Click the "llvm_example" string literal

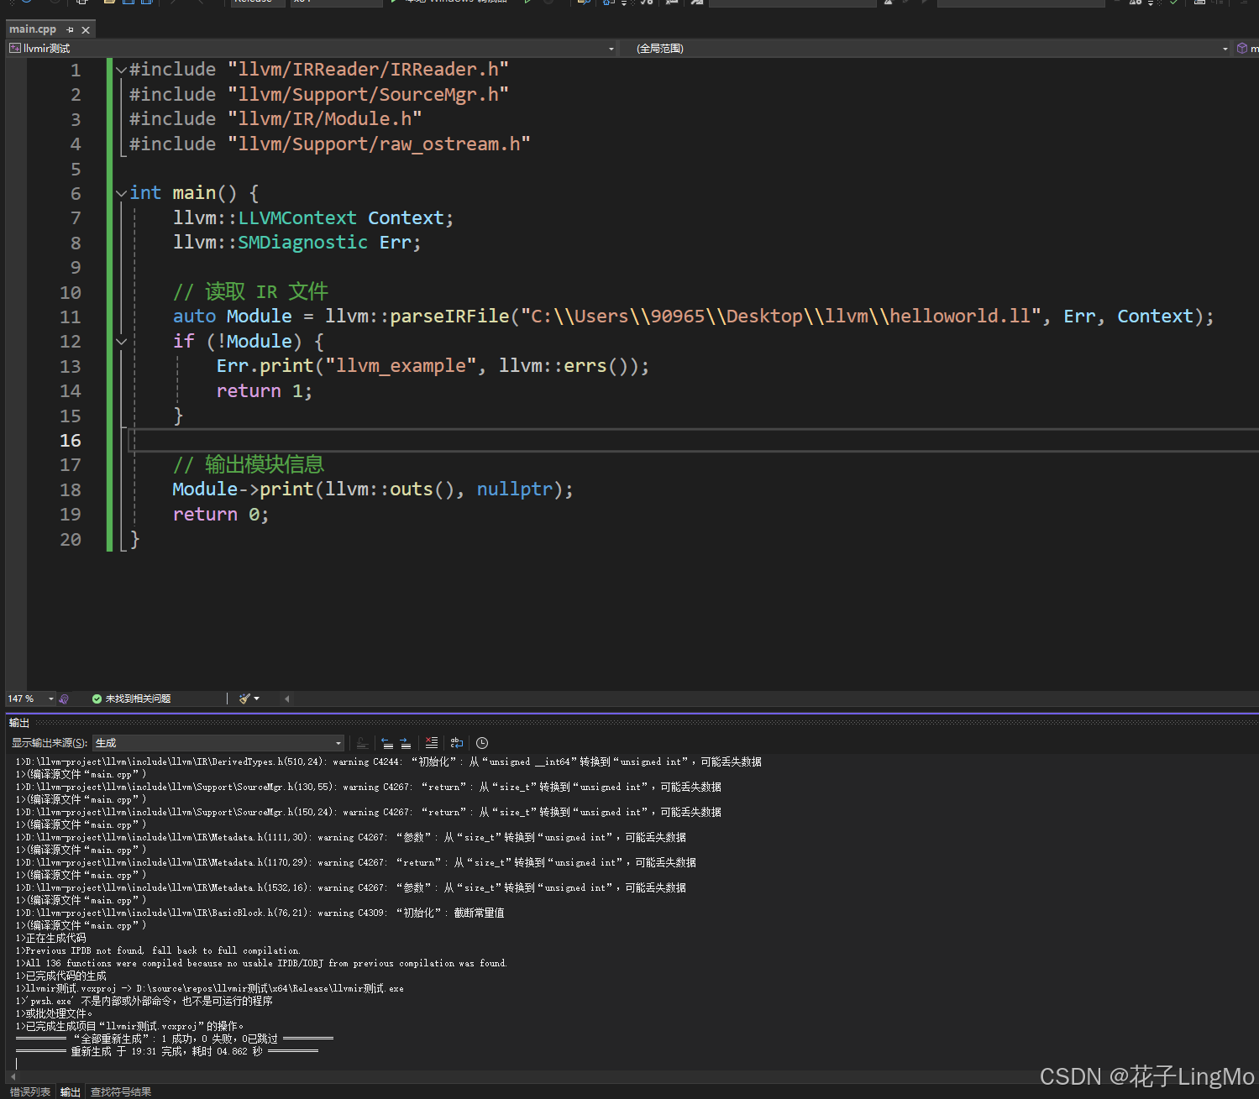(x=401, y=366)
